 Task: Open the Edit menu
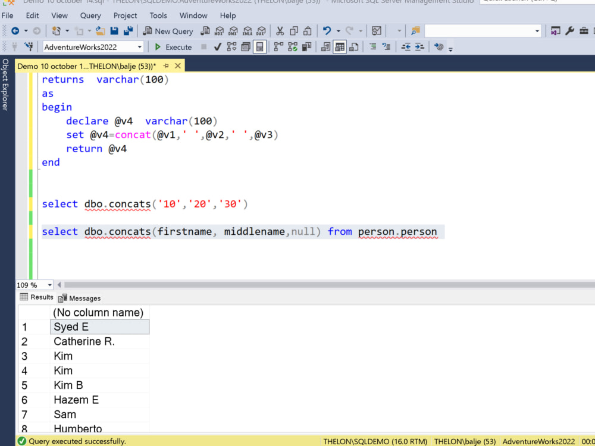tap(32, 15)
